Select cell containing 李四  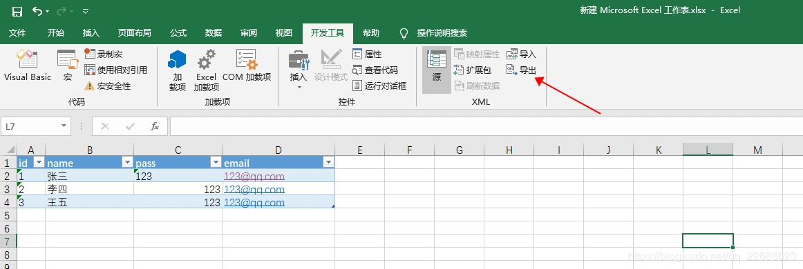click(x=90, y=189)
